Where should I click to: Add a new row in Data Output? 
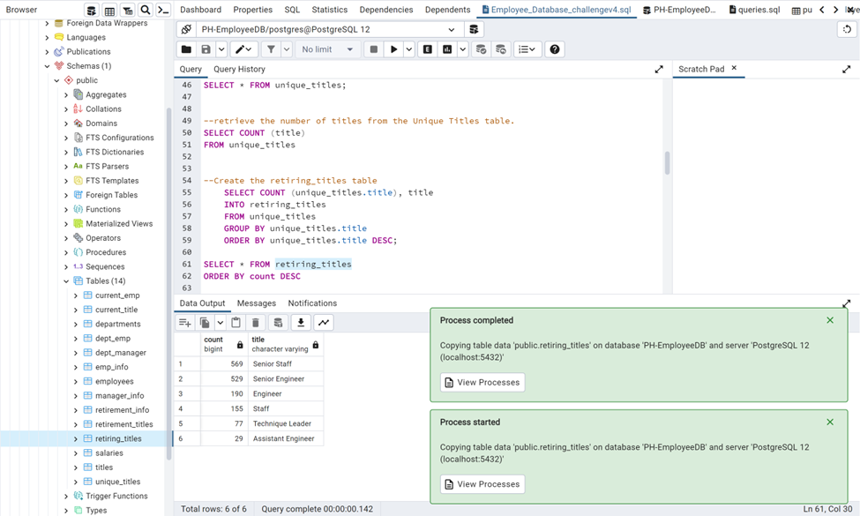tap(183, 323)
